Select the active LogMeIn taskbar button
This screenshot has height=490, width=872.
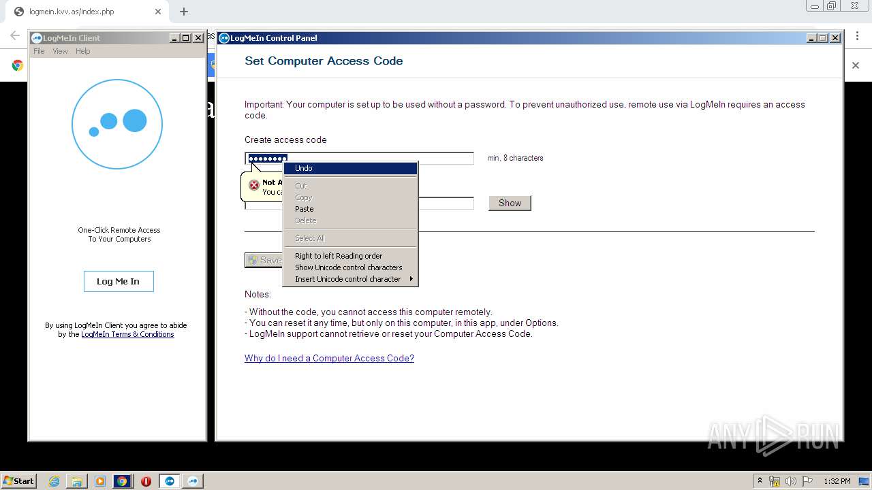pos(170,481)
